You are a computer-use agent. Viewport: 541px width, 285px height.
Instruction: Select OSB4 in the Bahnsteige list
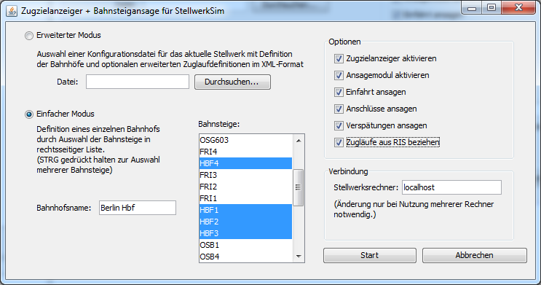[x=245, y=257]
